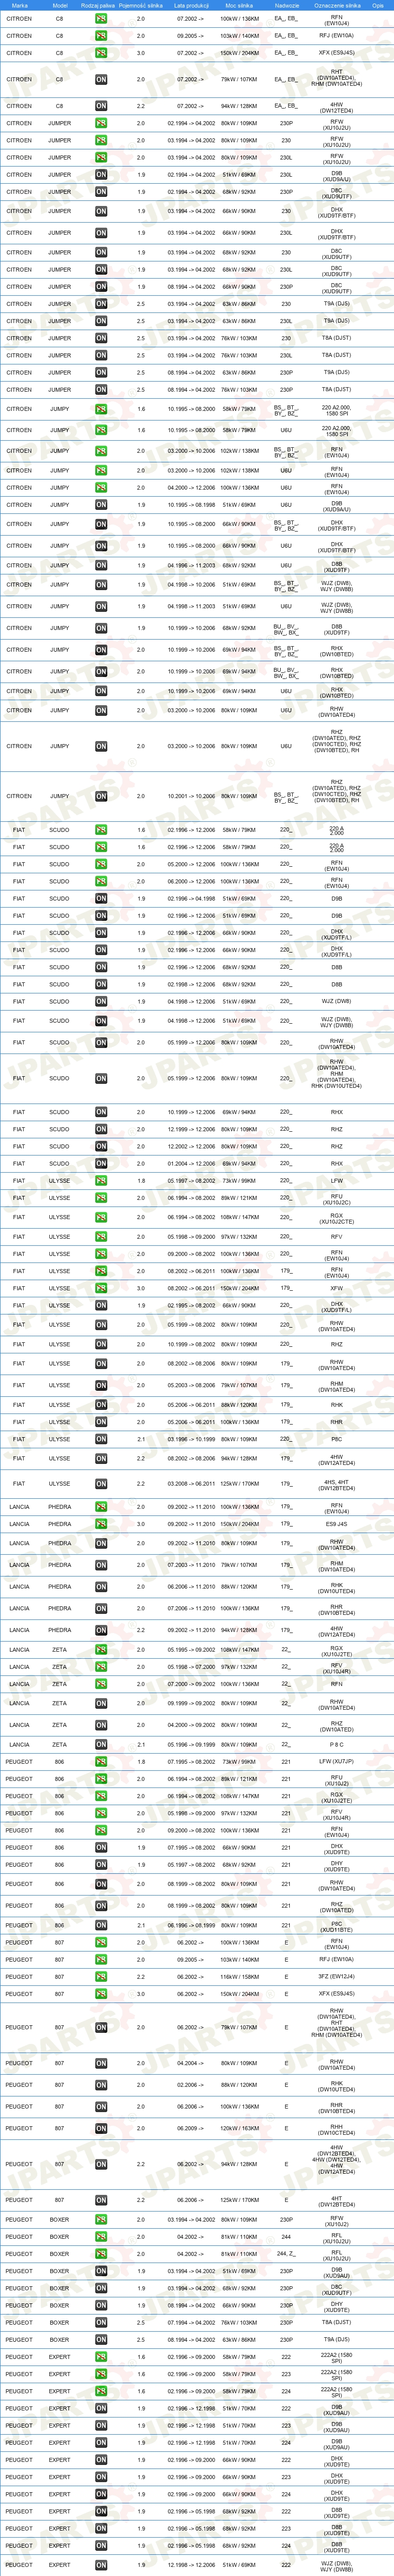Click petrol icon in Peugeot Boxer 244, Z_ row
This screenshot has width=394, height=2576.
[101, 2254]
